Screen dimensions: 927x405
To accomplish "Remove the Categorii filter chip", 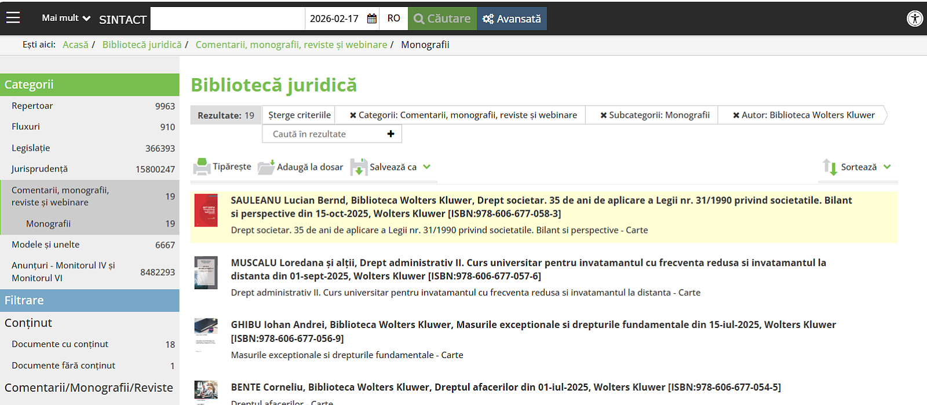I will point(353,115).
